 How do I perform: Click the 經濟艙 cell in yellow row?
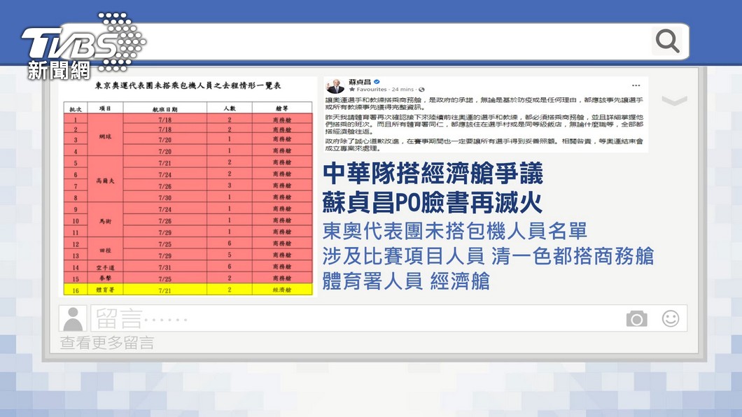pos(282,290)
